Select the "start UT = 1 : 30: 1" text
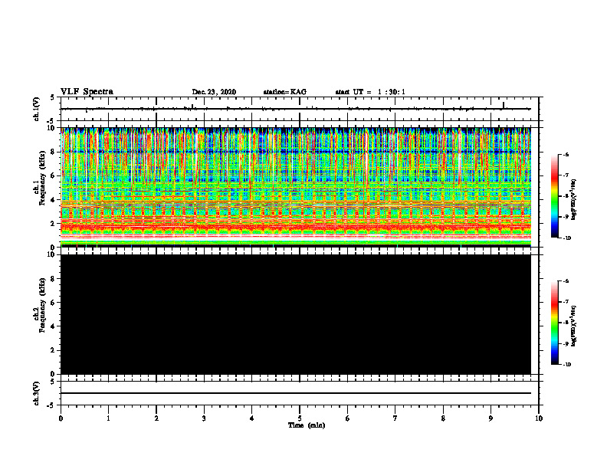607x469 pixels. 370,92
